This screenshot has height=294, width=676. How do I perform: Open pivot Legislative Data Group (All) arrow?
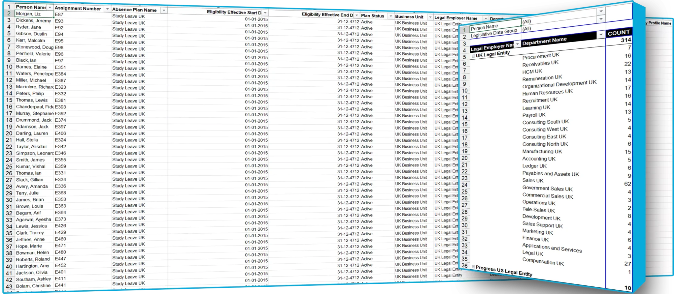[x=601, y=19]
